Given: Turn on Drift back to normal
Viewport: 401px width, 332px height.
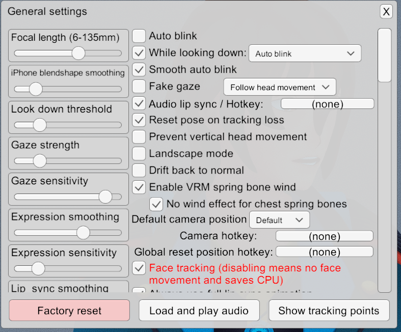Looking at the screenshot, I should click(x=139, y=170).
